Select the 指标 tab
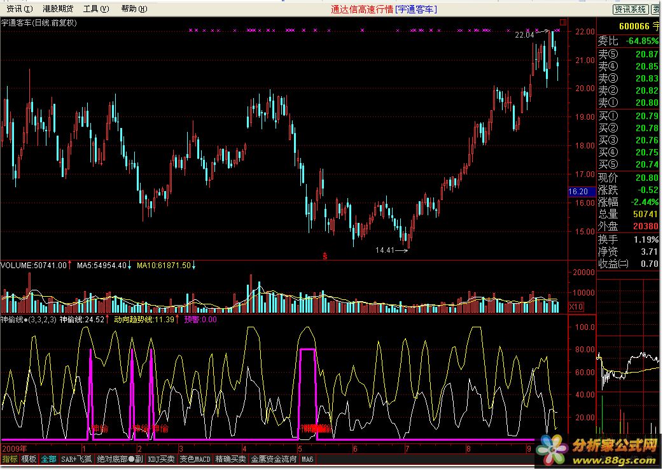This screenshot has width=663, height=470. coord(10,459)
